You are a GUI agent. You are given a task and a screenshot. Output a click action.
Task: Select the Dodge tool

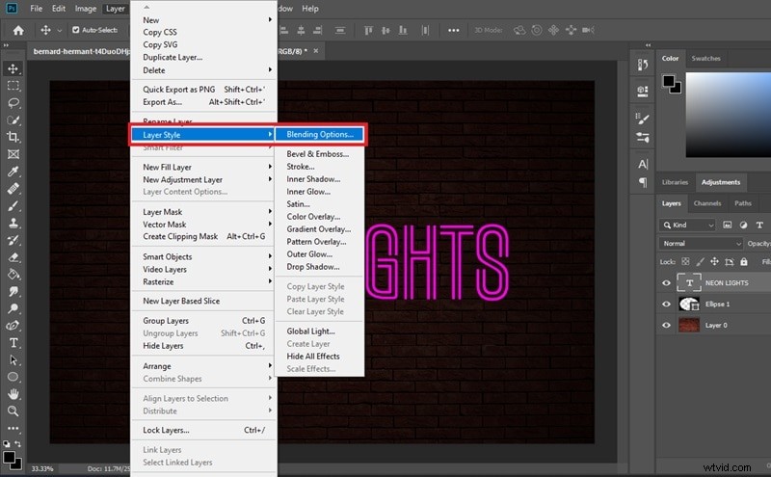tap(13, 308)
